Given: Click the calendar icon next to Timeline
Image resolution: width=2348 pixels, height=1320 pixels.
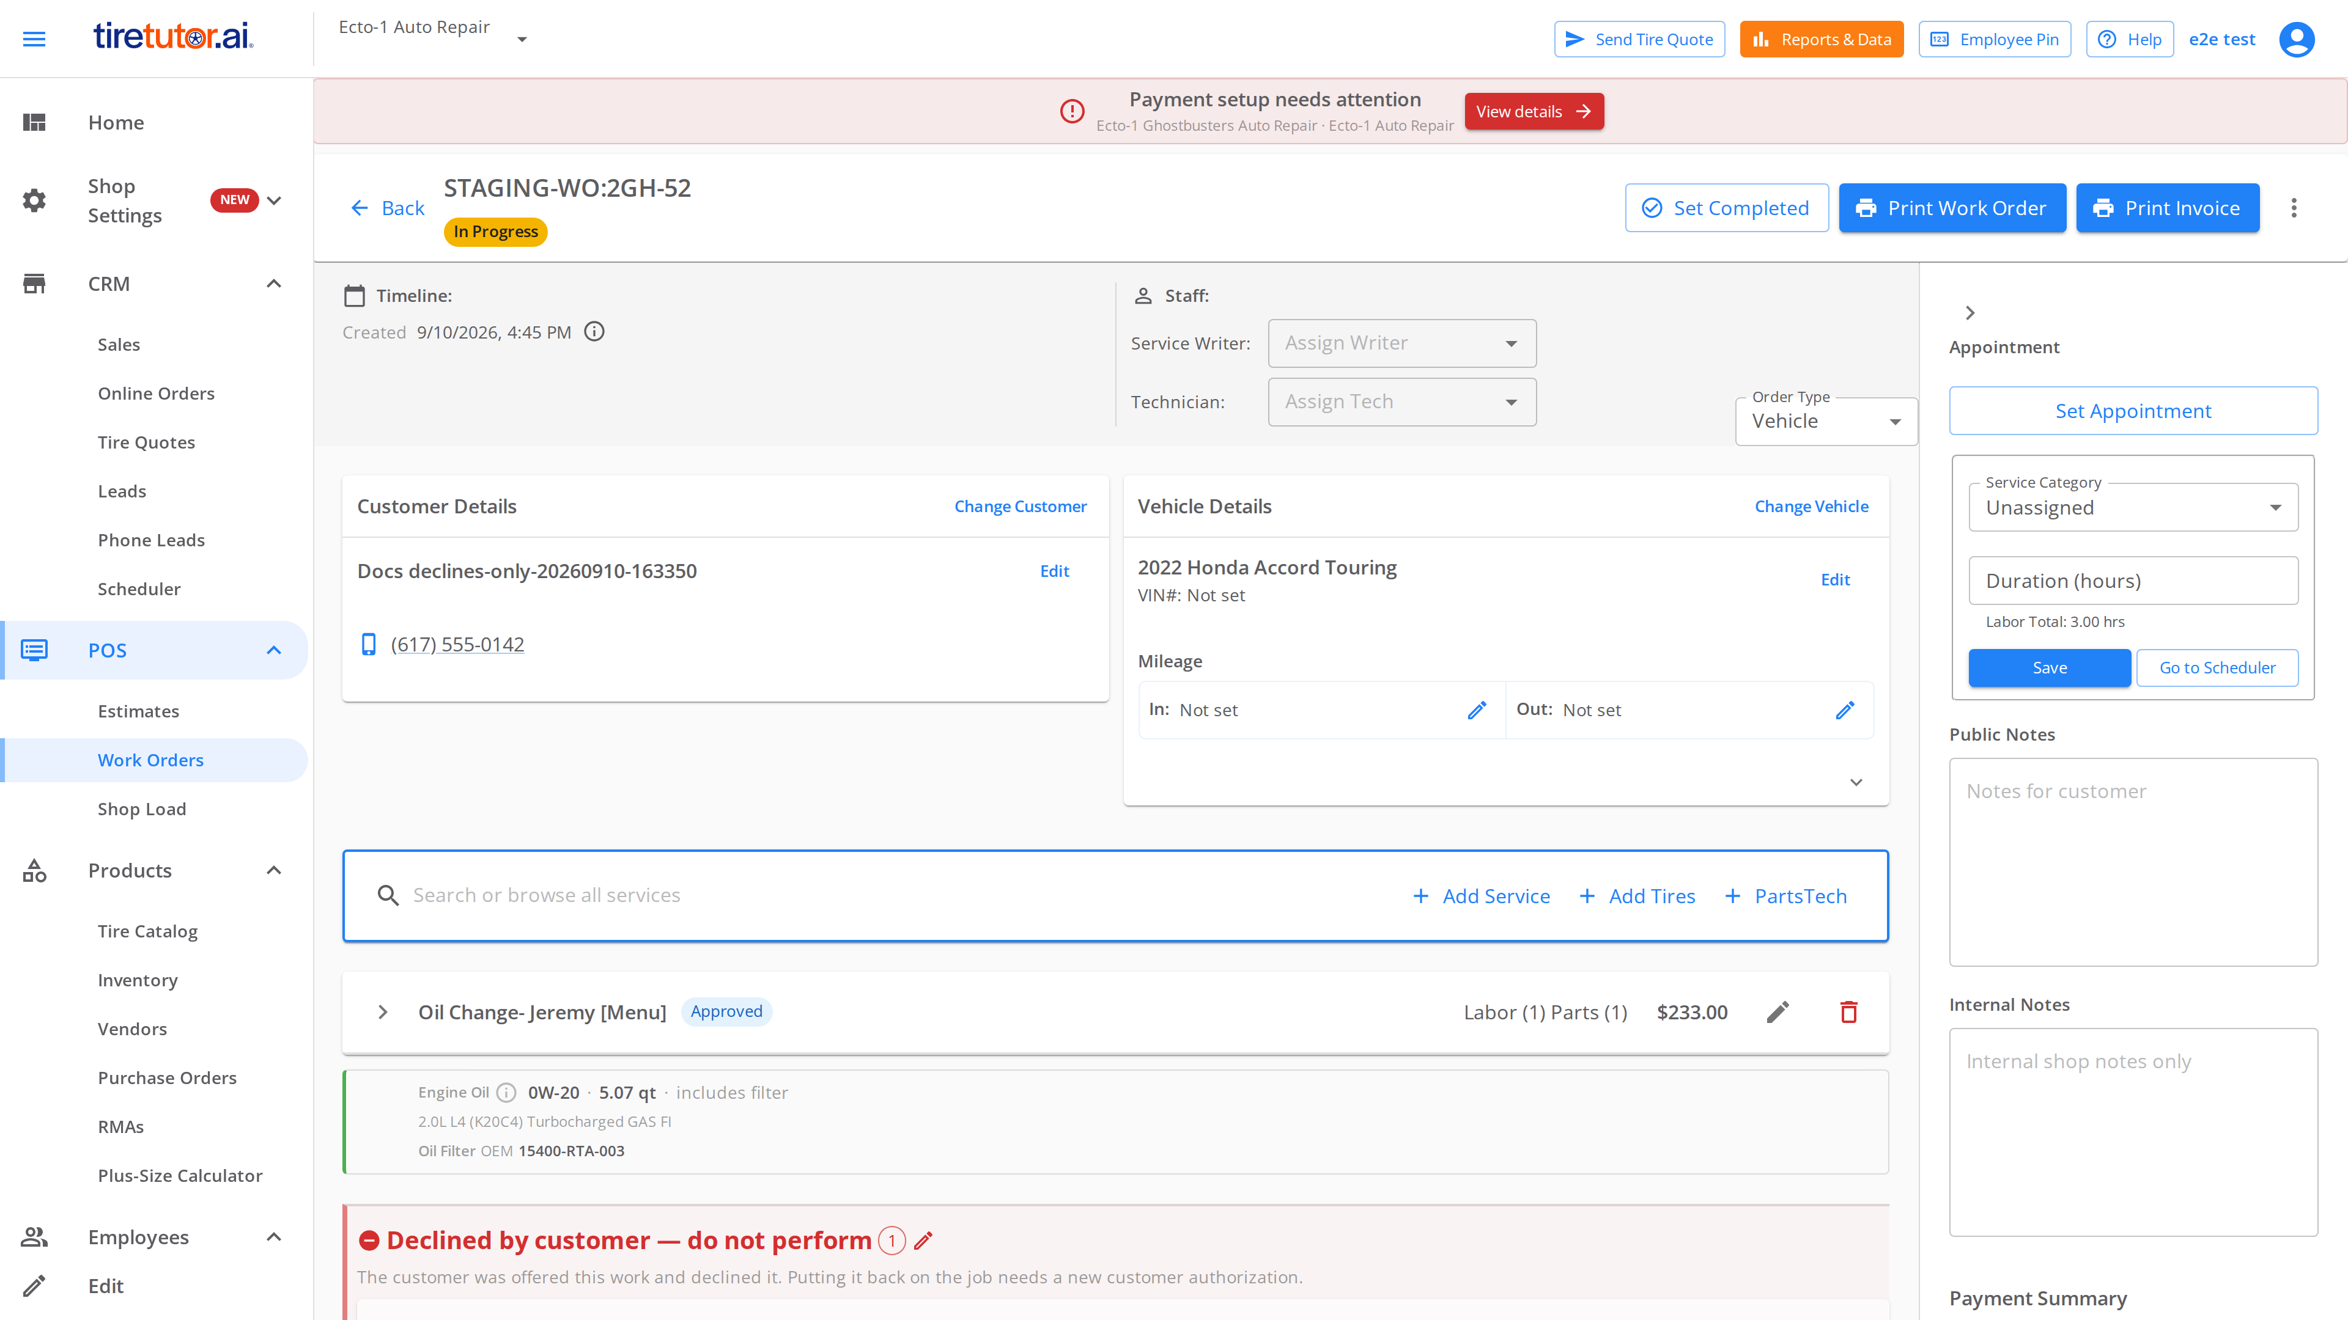Looking at the screenshot, I should pos(355,295).
